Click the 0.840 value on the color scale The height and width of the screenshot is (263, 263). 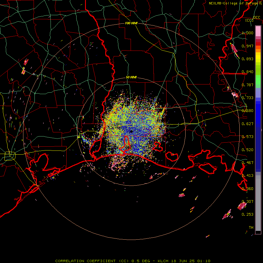248,72
